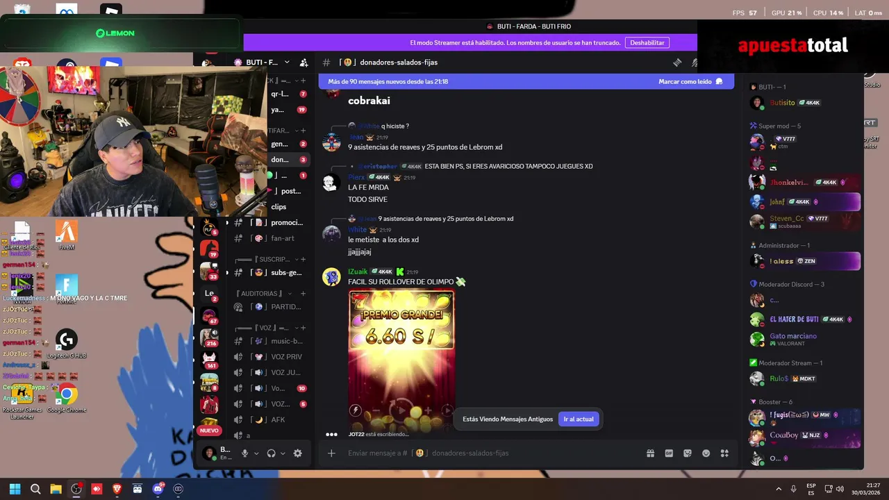Open Logitech G HUB desktop shortcut

click(67, 344)
